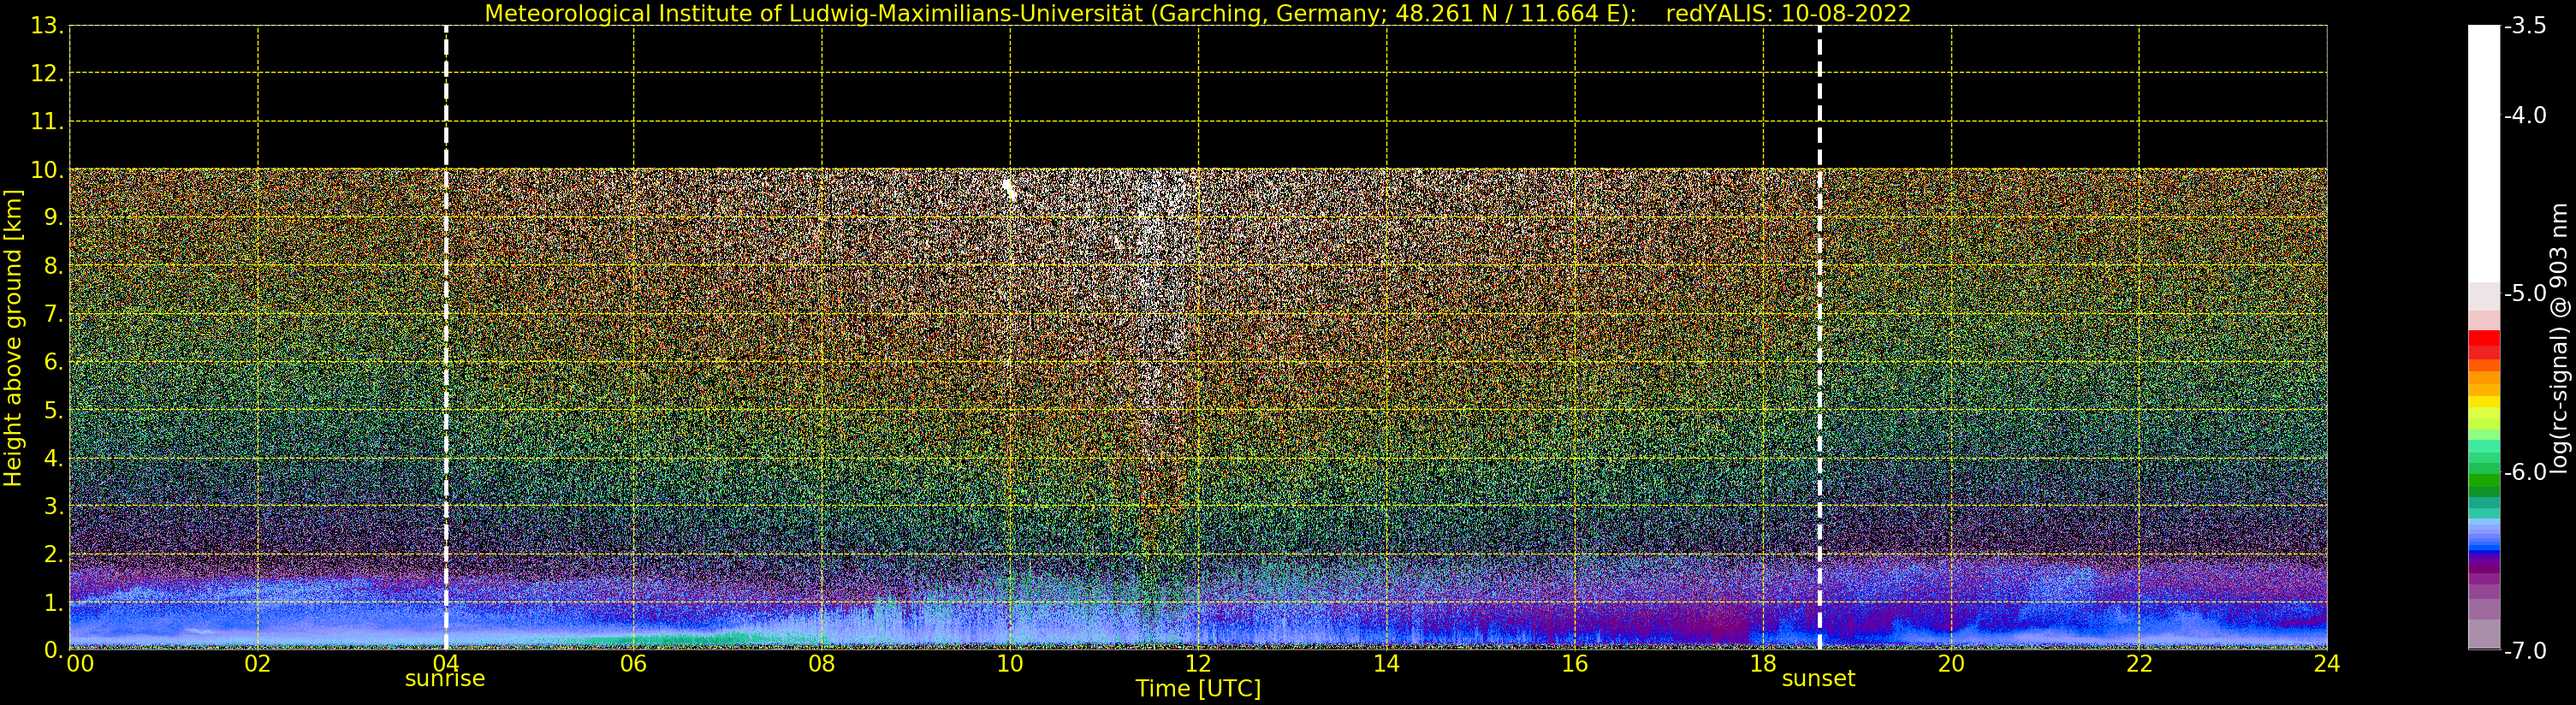Screen dimensions: 2576x705
Task: Click the 'sunset' label below the axis
Action: [1818, 679]
